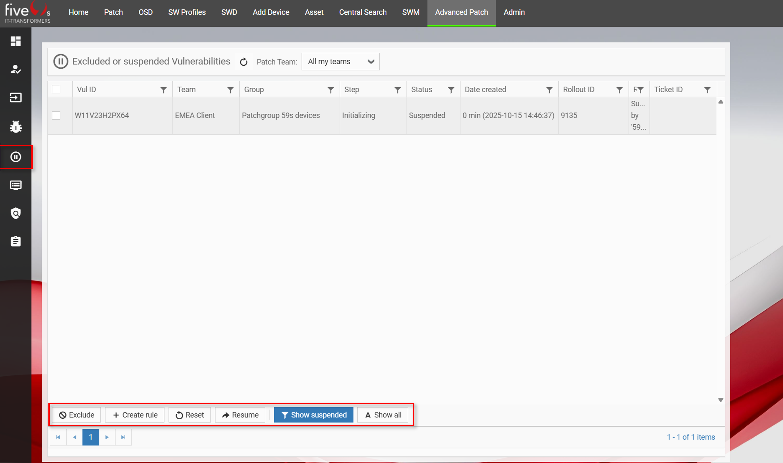Click the clipboard report sidebar icon
The image size is (783, 463).
(x=16, y=241)
